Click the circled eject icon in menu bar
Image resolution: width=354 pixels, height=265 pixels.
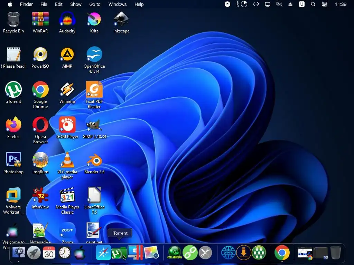coord(227,4)
